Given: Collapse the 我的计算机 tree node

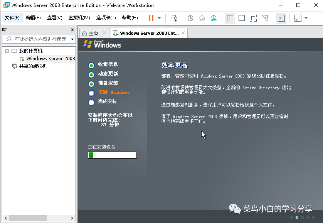Looking at the screenshot, I should (7, 51).
